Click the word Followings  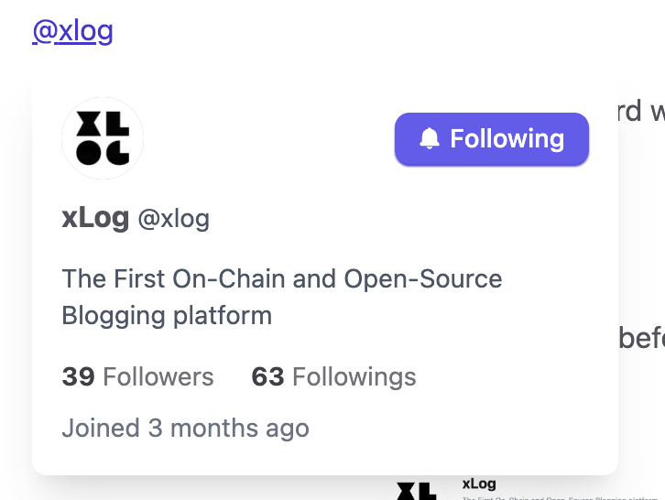[354, 377]
